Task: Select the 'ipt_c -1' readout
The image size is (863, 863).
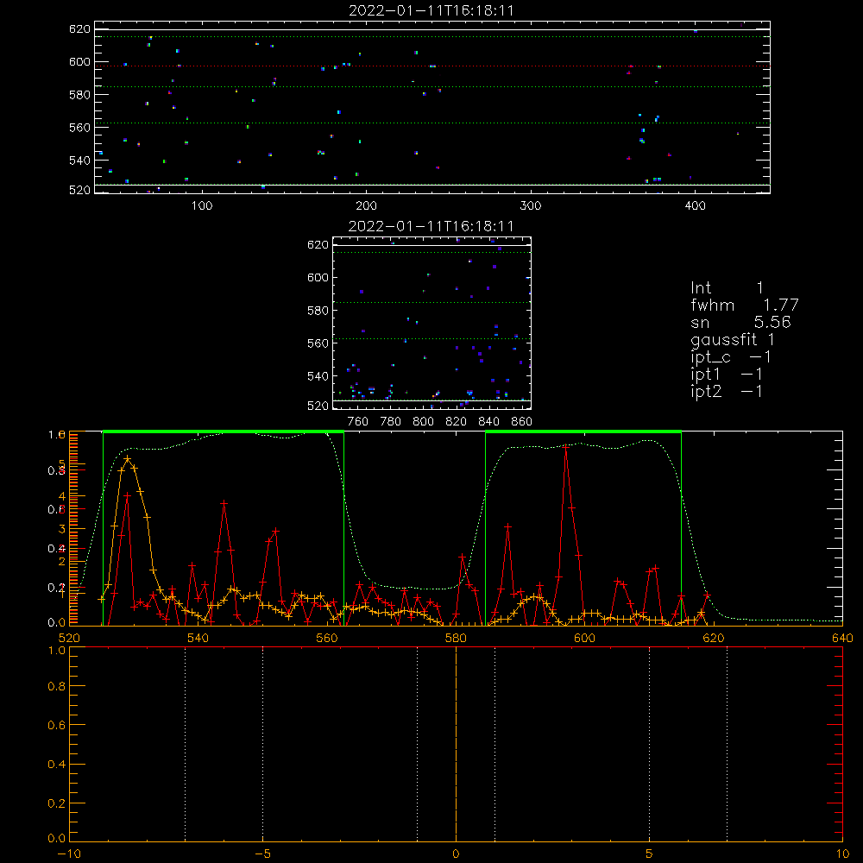Action: point(730,357)
